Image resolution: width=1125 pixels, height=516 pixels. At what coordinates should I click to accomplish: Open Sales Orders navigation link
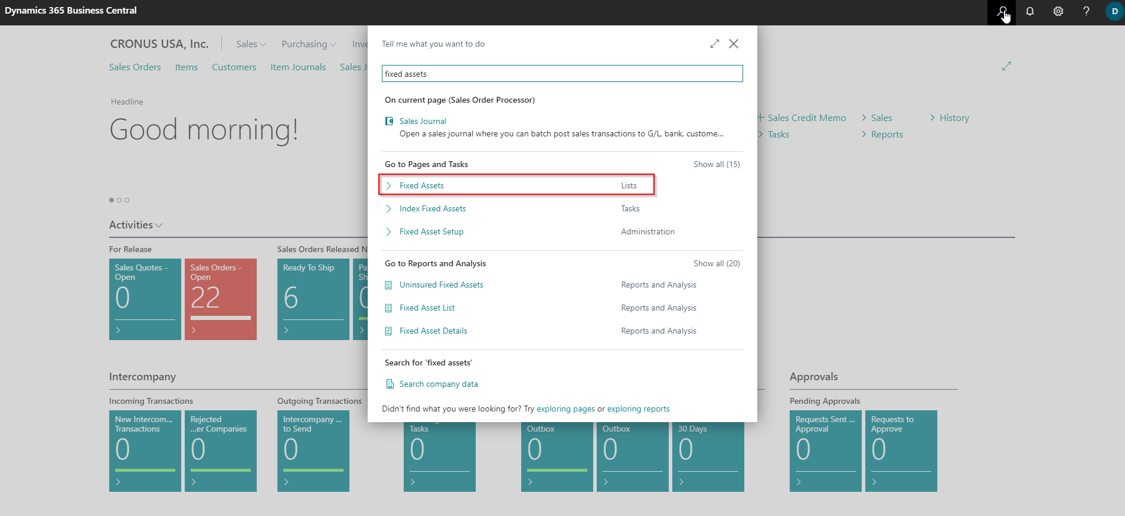(x=135, y=67)
